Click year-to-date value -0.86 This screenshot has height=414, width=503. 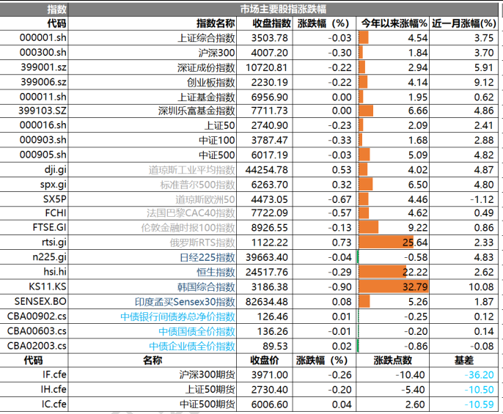(393, 346)
